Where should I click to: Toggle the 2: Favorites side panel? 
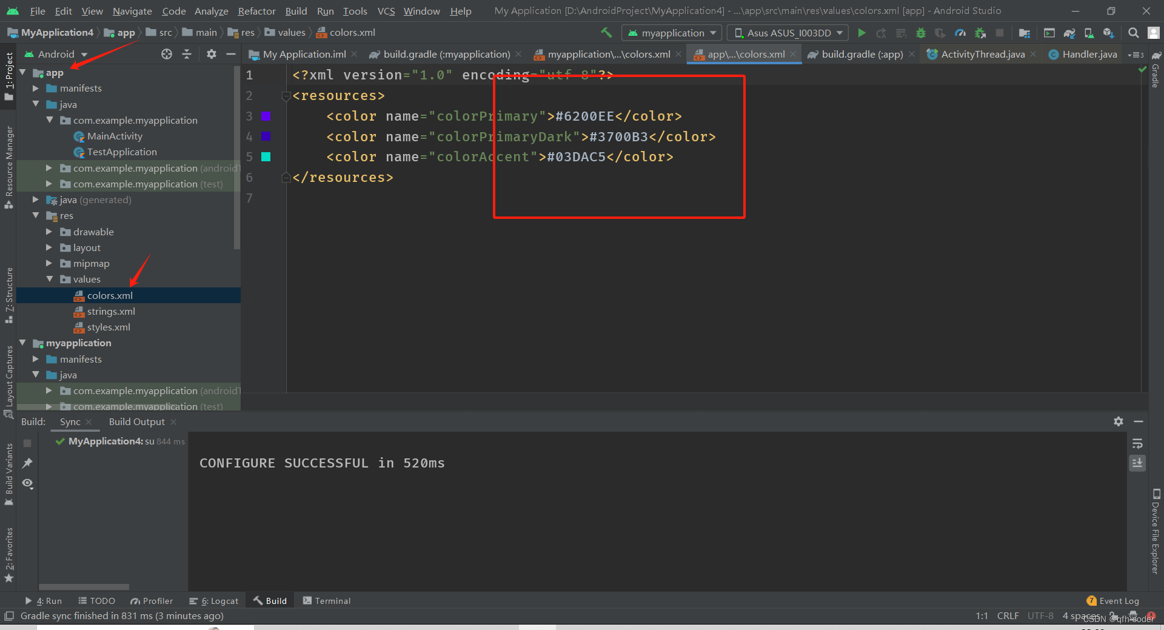tap(8, 555)
